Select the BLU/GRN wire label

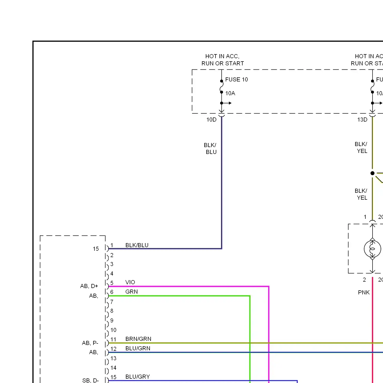coord(138,348)
